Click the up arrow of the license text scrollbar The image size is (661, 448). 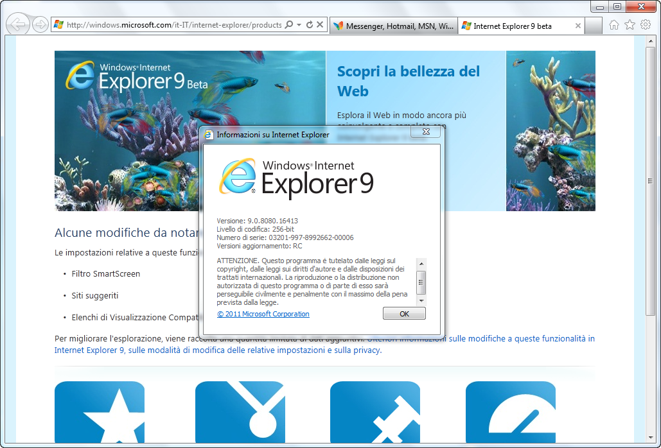[x=421, y=264]
